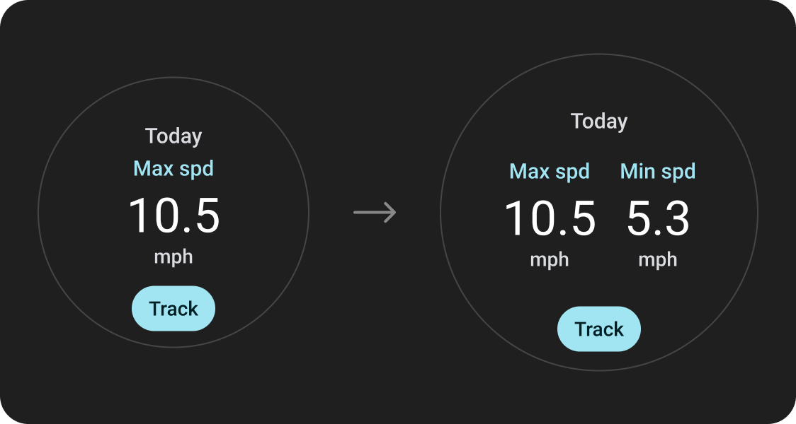Click the right watch face circular outline

[440, 212]
